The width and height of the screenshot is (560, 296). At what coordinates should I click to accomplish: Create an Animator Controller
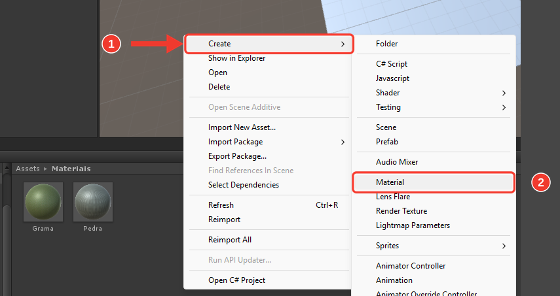434,266
